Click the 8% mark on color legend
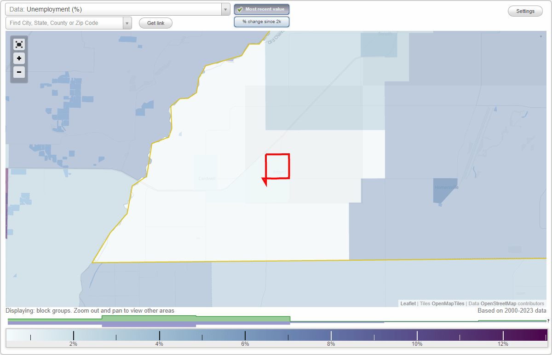This screenshot has height=355, width=552. (x=331, y=344)
